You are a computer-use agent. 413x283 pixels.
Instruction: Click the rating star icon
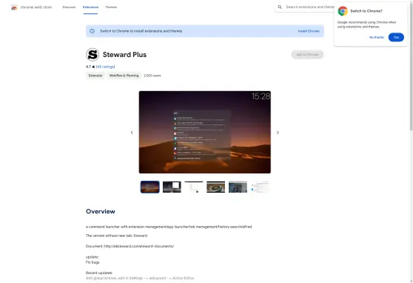[93, 67]
